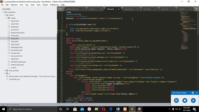Close the ubahproduk.php tab via its dot
This screenshot has width=199, height=112.
click(83, 9)
